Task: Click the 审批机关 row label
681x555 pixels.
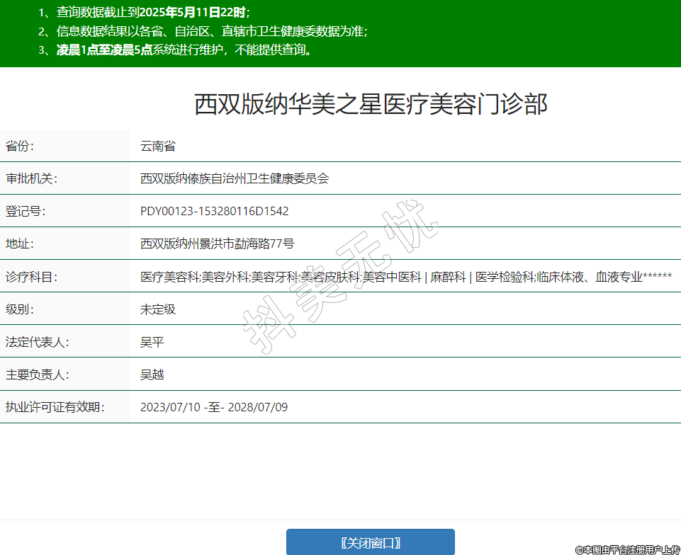Action: [31, 179]
